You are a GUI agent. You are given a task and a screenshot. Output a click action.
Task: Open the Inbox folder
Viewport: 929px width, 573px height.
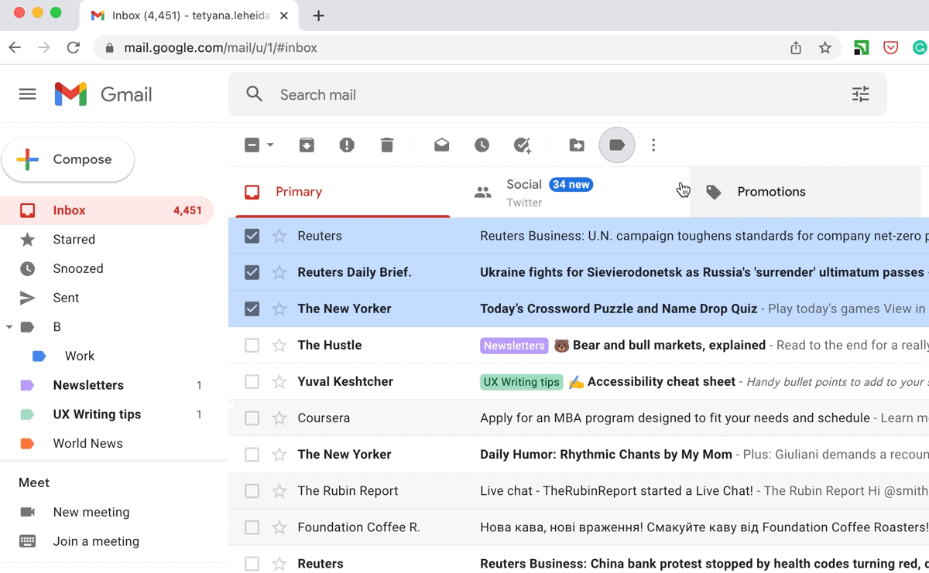coord(107,210)
